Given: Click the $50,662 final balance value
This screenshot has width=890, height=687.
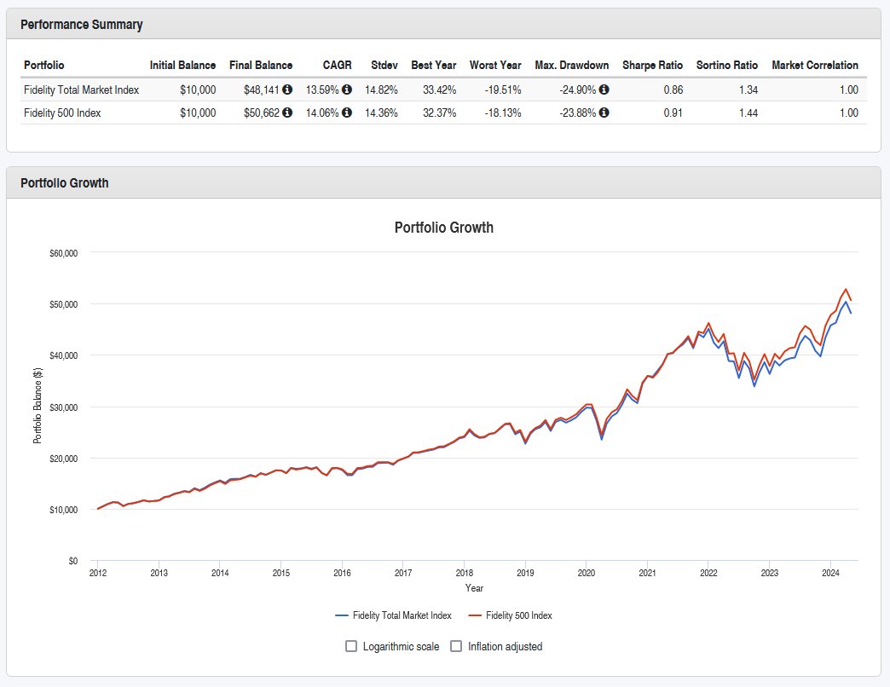Looking at the screenshot, I should pyautogui.click(x=262, y=113).
